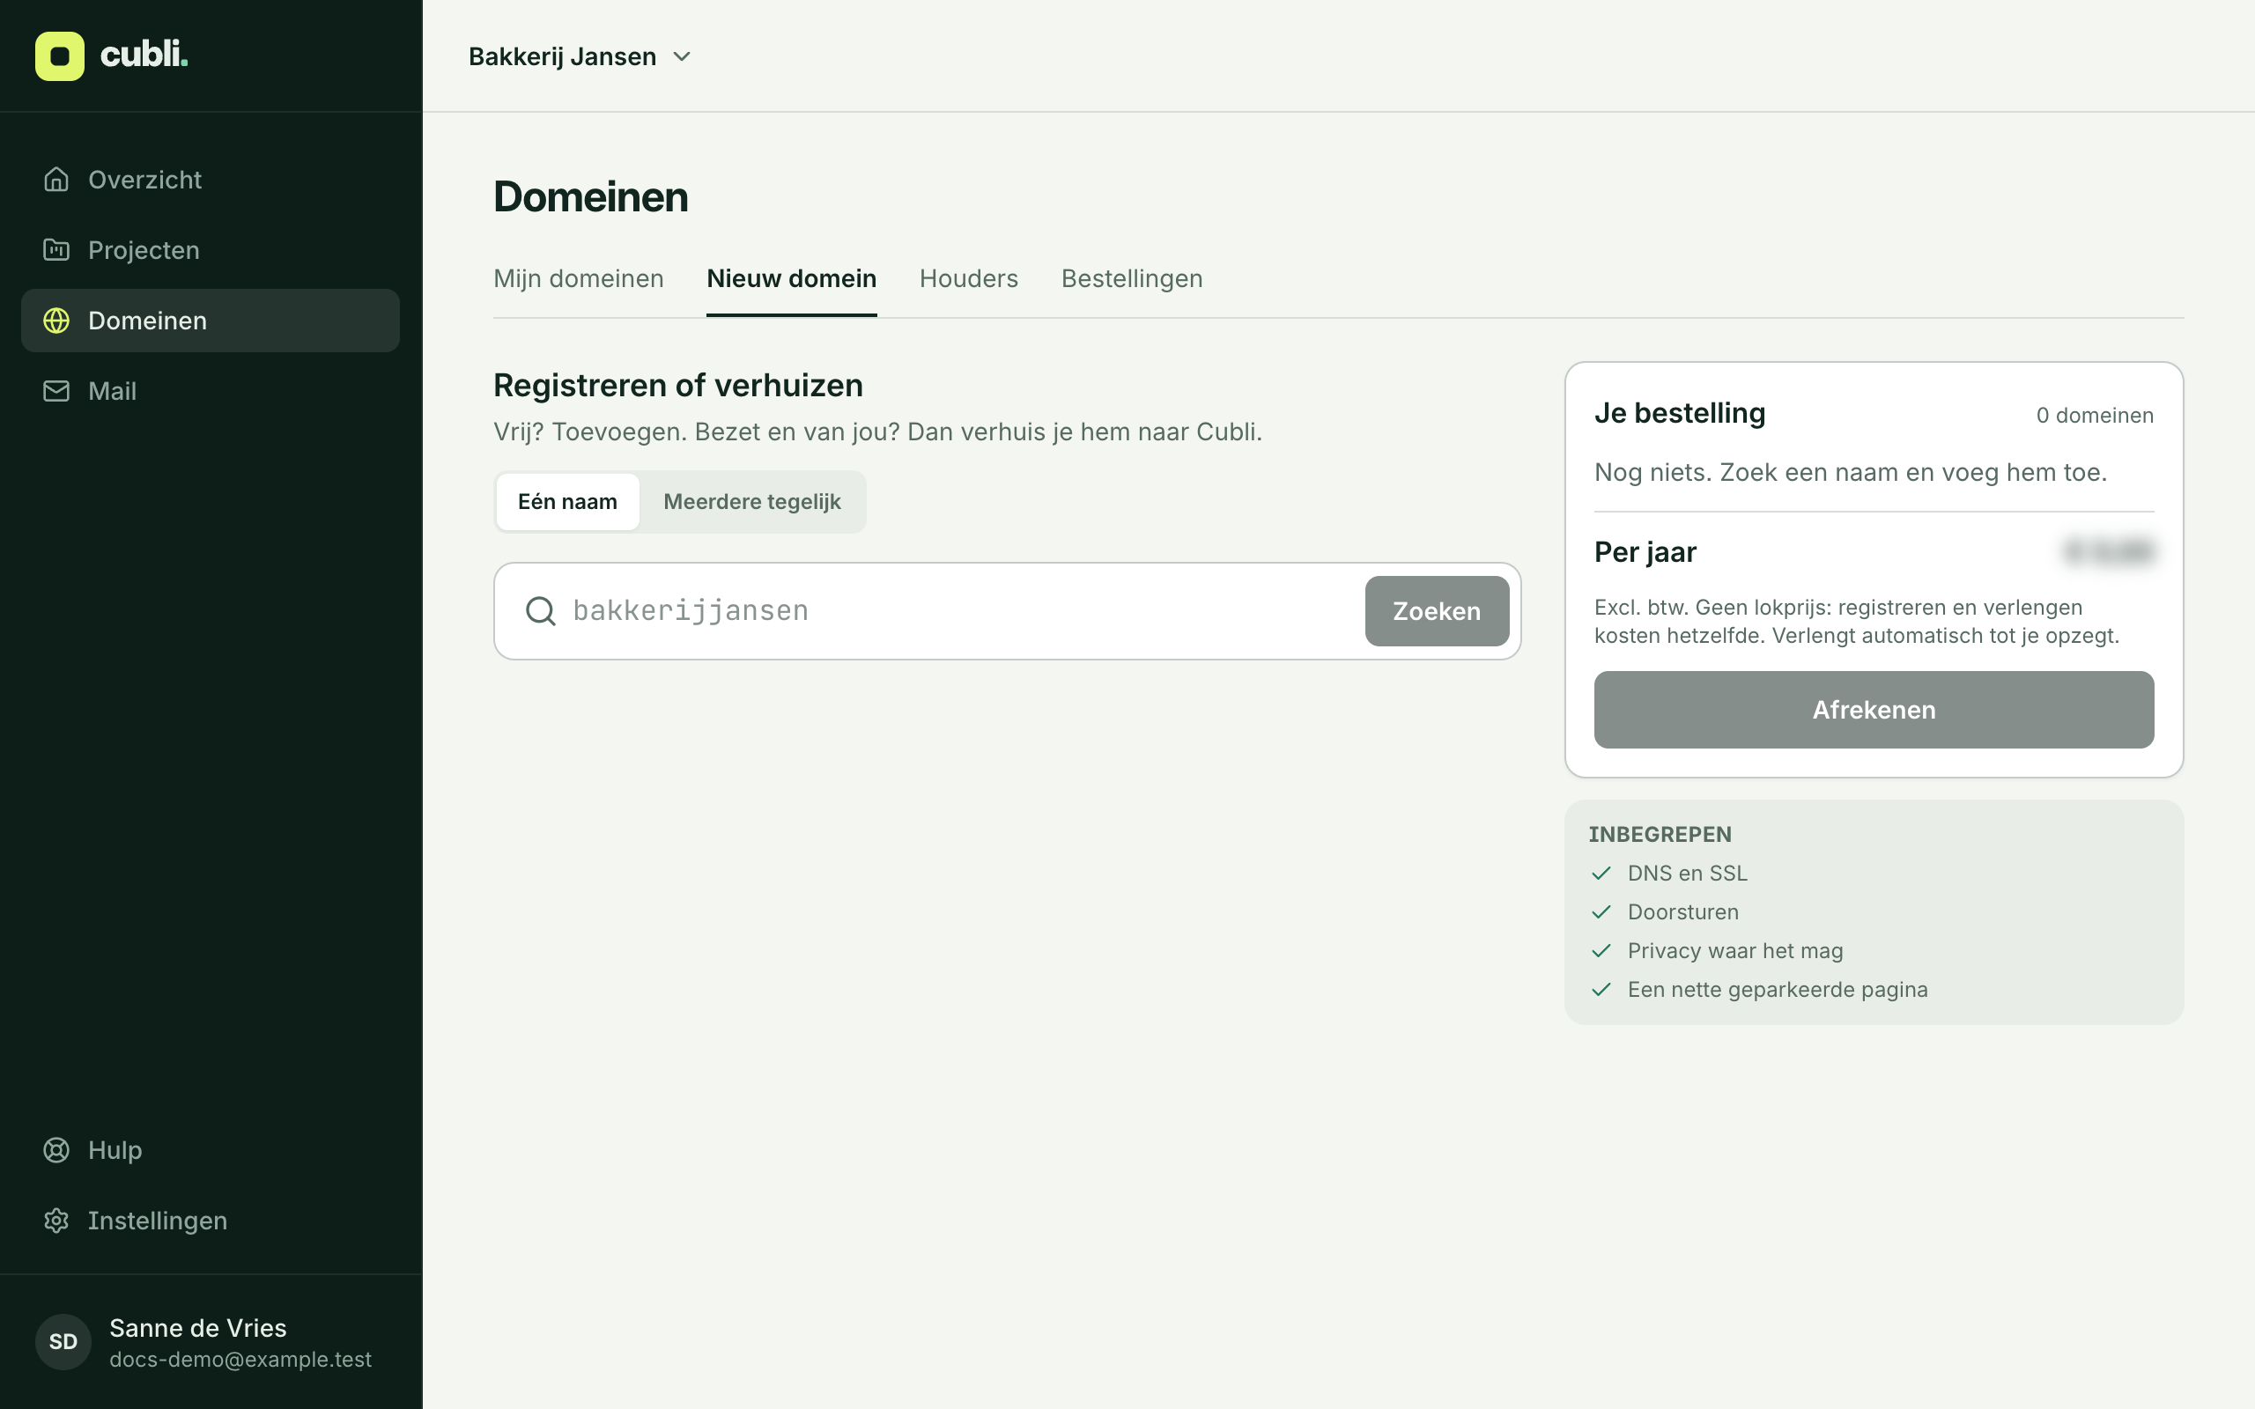Click the 'Je bestelling' heading
Screen dimensions: 2255x1409
point(1679,413)
